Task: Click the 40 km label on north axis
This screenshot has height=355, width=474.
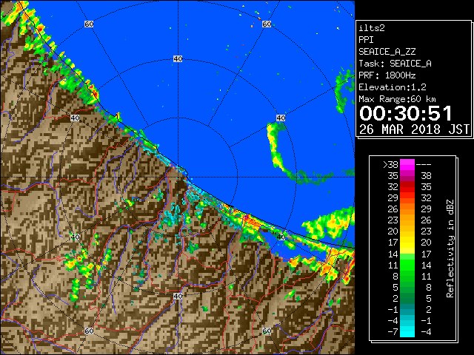Action: (178, 59)
